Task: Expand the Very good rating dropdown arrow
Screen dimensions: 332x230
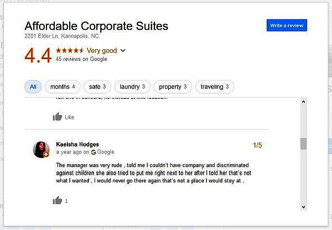Action: coord(123,51)
